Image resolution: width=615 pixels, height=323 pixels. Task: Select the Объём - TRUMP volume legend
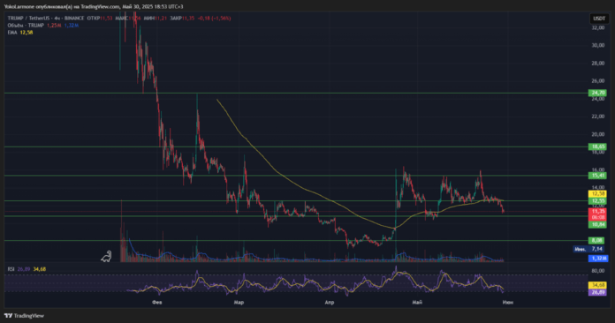click(x=26, y=26)
